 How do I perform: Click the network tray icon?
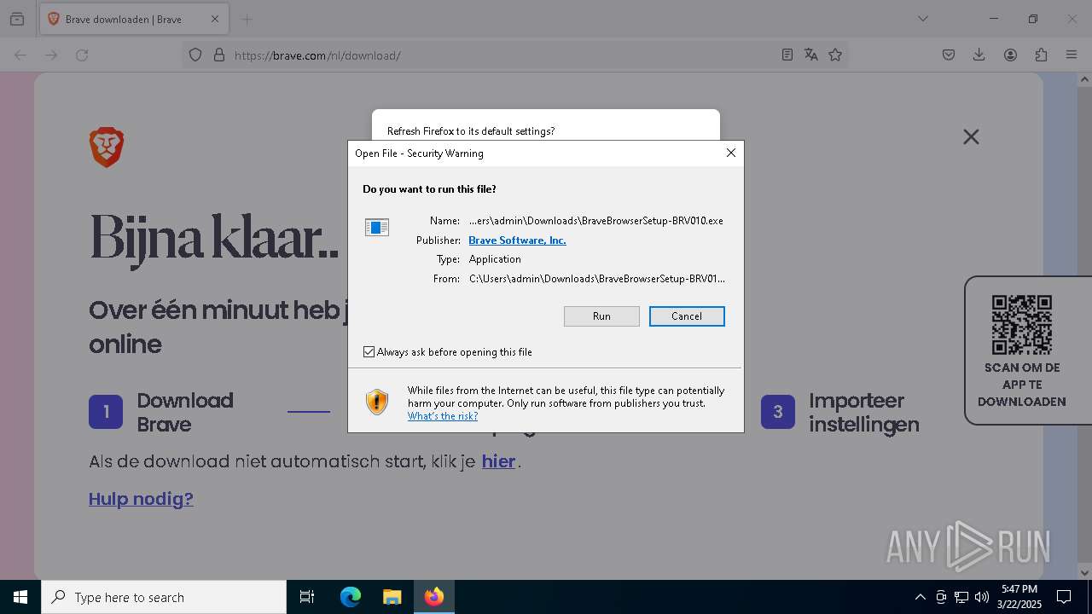point(961,597)
